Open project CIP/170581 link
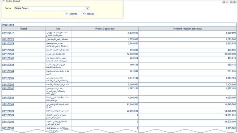This screenshot has height=133, width=238. pos(8,54)
